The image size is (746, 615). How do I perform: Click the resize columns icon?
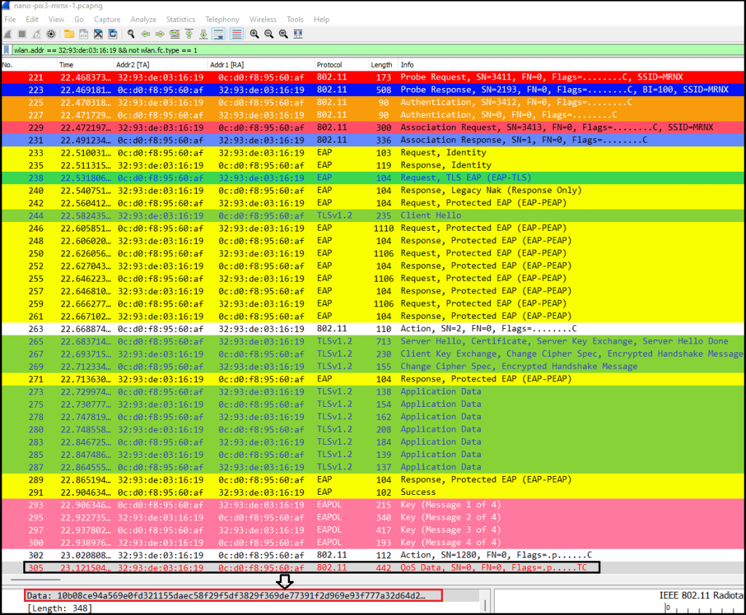pyautogui.click(x=299, y=34)
